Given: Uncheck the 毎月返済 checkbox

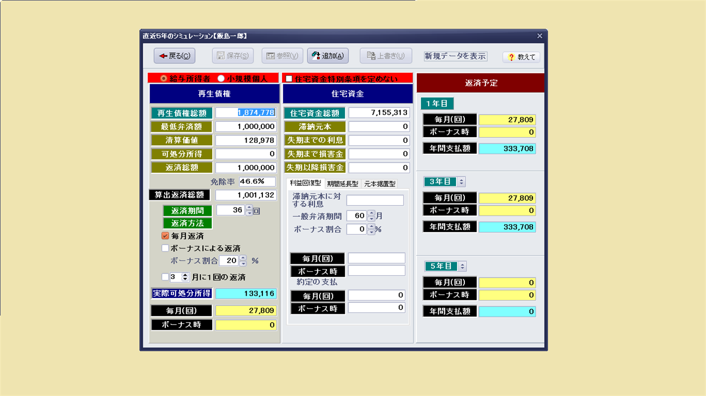Looking at the screenshot, I should coord(165,235).
